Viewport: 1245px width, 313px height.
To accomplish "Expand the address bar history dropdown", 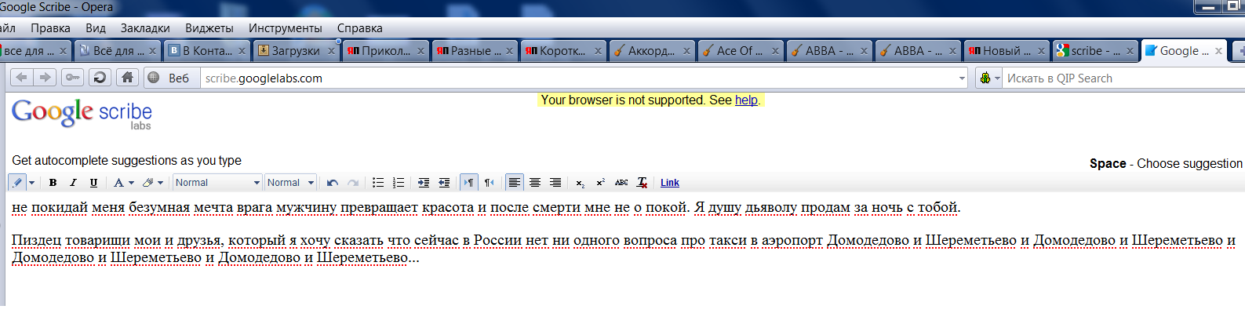I will 963,78.
